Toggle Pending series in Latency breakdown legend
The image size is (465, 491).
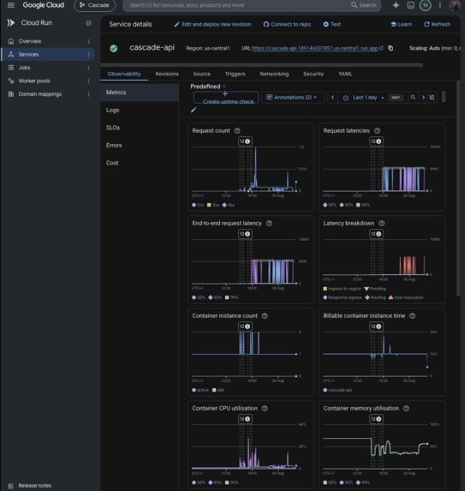[375, 289]
